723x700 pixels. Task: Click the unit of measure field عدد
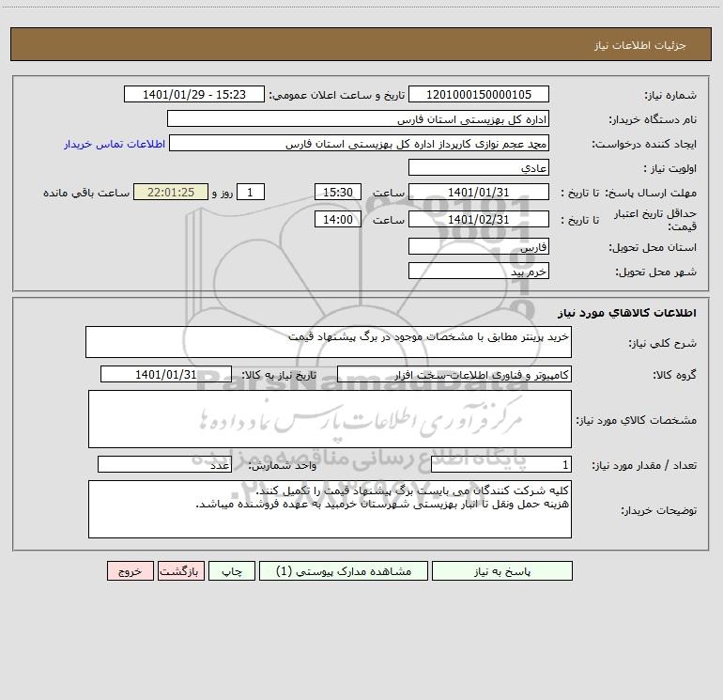164,464
